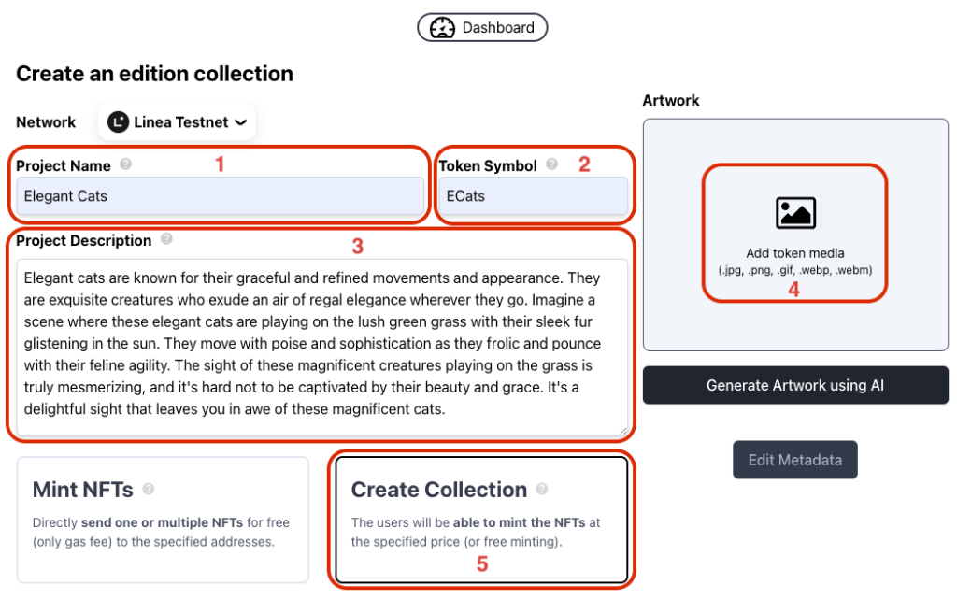Open the Project Name help icon
Image resolution: width=957 pixels, height=599 pixels.
124,165
